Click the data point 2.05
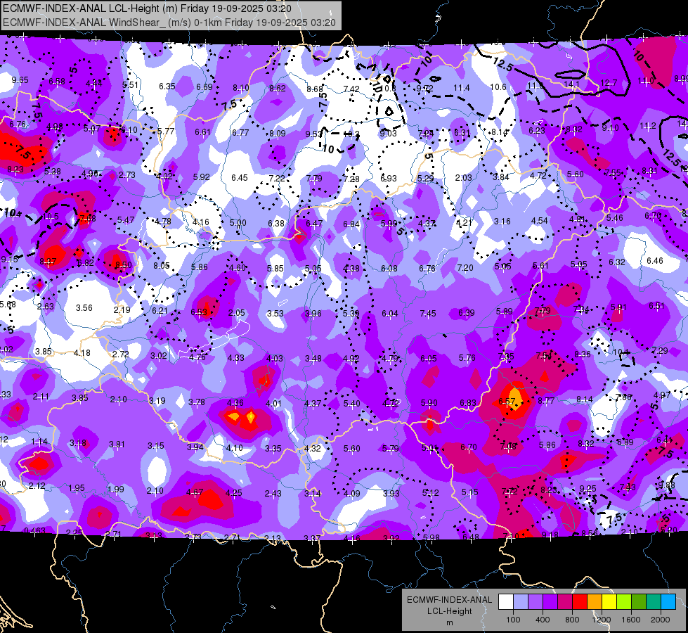The height and width of the screenshot is (633, 688). (x=237, y=313)
